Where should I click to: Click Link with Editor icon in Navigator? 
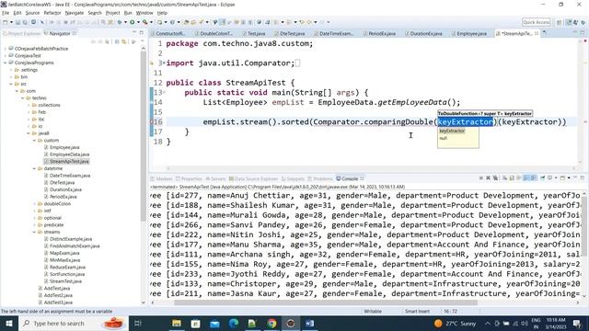point(123,41)
